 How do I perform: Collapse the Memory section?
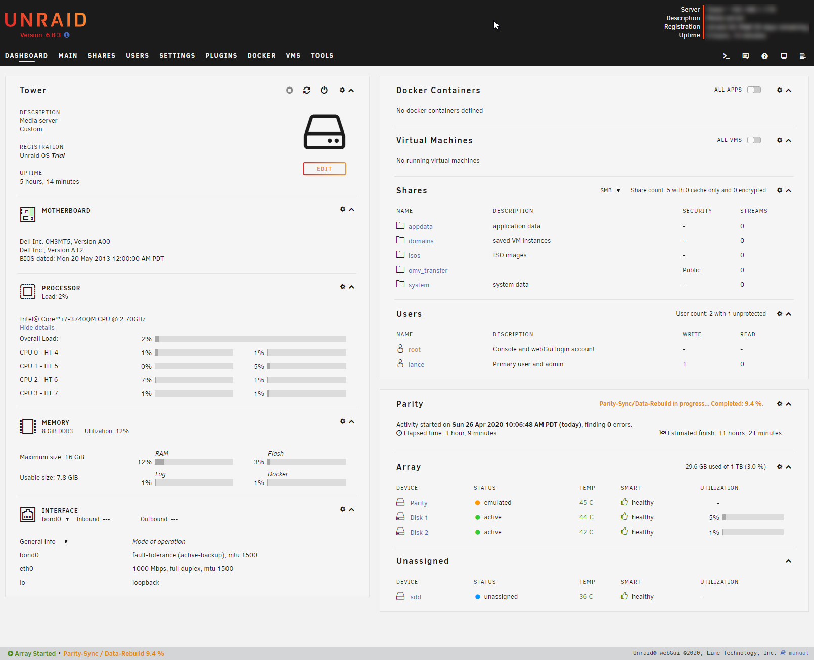pos(352,421)
